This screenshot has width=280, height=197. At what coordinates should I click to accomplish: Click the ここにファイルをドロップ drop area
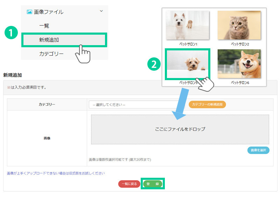coord(180,129)
